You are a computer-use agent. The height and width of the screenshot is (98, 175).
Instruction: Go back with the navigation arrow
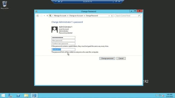click(x=38, y=16)
